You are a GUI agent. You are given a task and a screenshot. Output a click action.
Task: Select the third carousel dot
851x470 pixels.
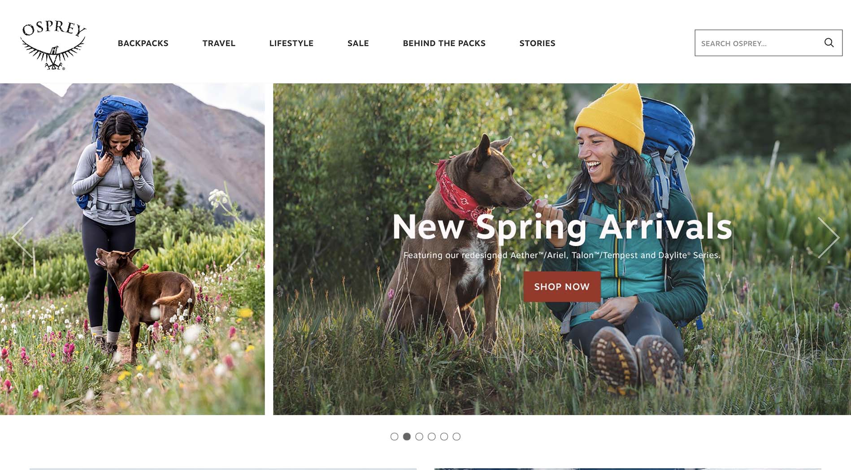[419, 436]
